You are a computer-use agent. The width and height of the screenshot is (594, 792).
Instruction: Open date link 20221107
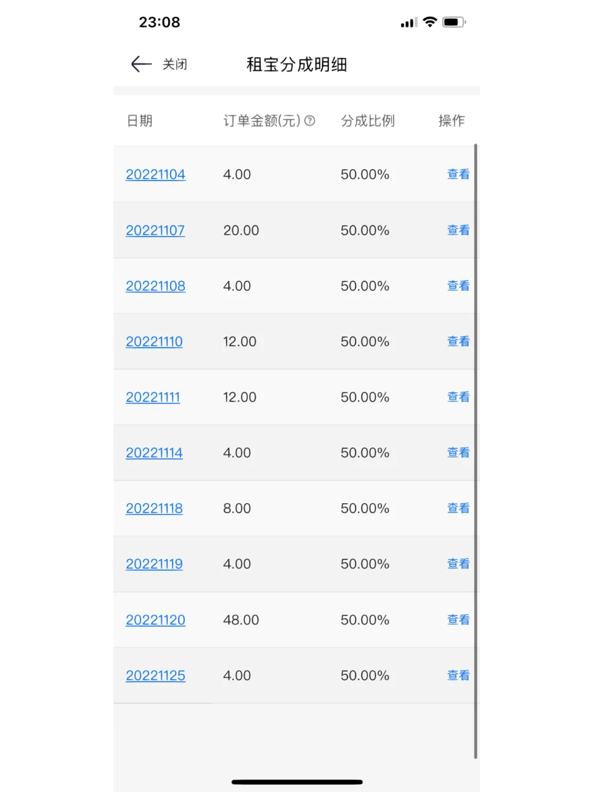tap(155, 230)
